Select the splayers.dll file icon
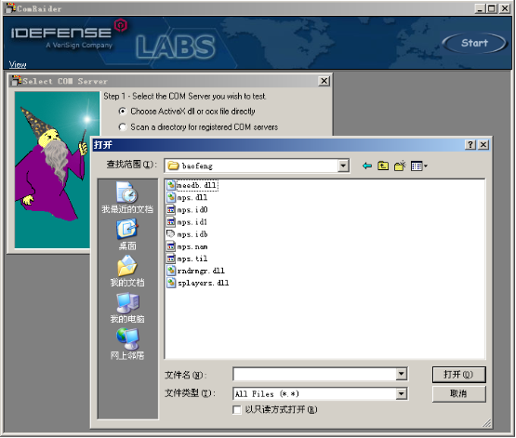This screenshot has height=438, width=516. (171, 283)
